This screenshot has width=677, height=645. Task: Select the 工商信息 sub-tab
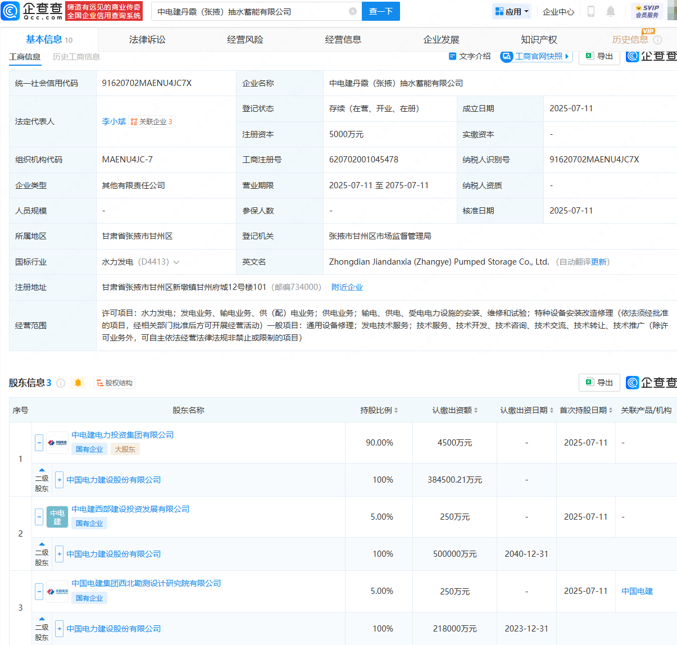tap(25, 57)
